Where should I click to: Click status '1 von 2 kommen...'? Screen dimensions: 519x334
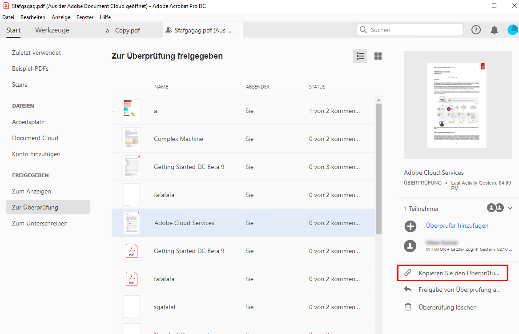(334, 111)
